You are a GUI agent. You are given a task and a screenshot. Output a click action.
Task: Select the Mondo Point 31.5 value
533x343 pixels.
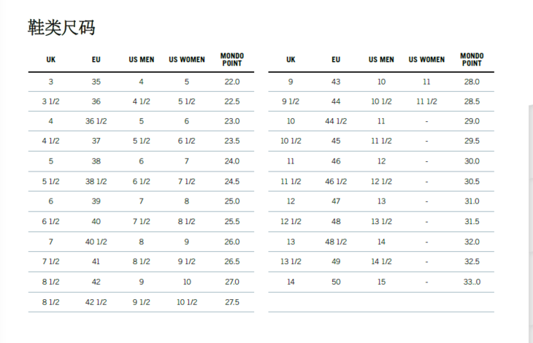point(472,221)
